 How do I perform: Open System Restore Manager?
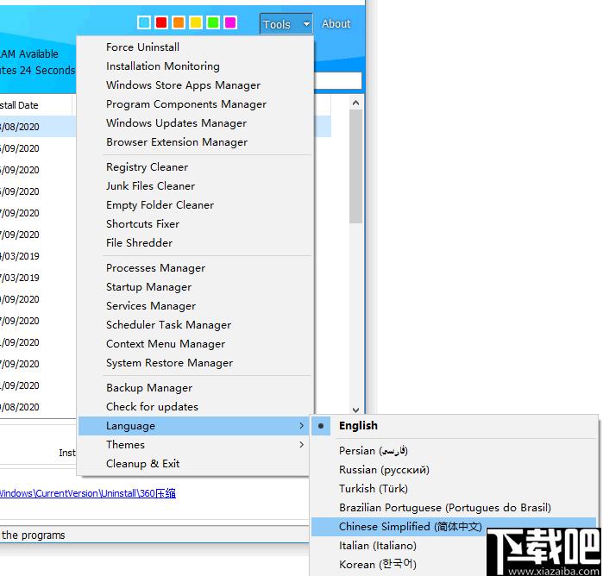(x=195, y=363)
